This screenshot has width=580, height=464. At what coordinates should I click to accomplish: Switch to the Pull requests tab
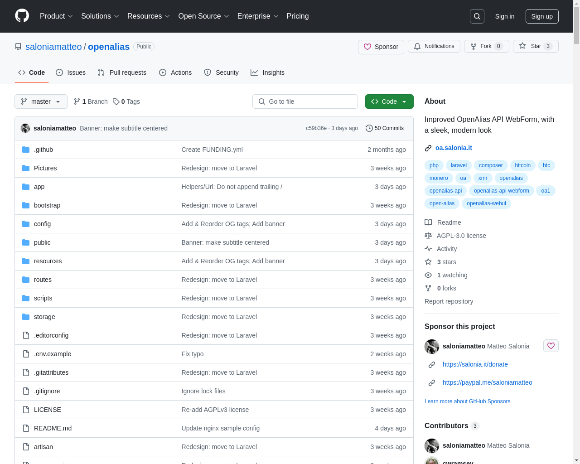122,72
